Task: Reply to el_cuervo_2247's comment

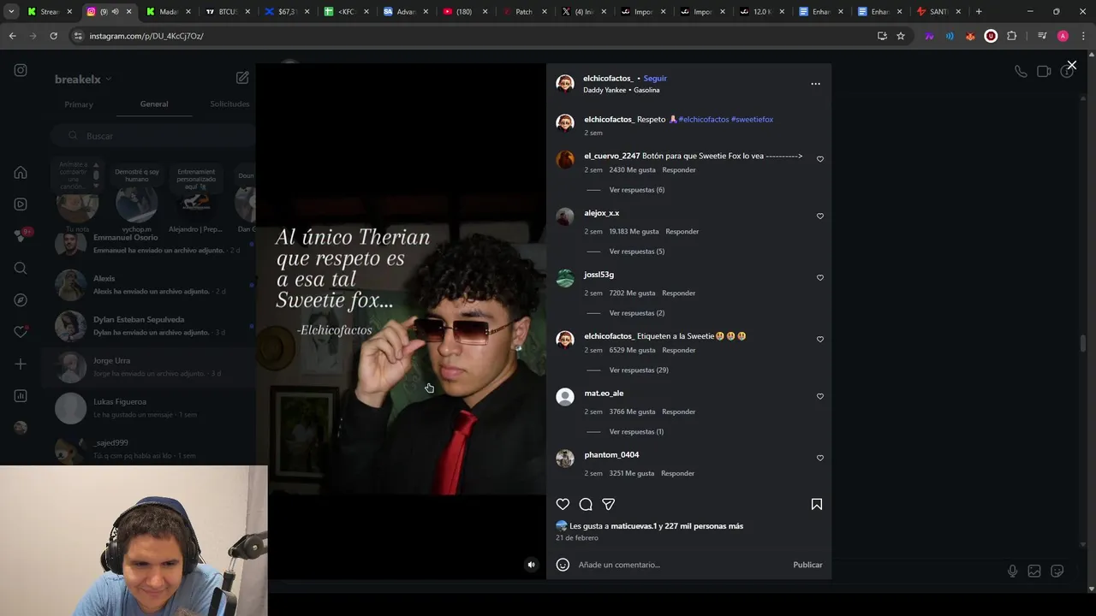Action: (x=679, y=170)
